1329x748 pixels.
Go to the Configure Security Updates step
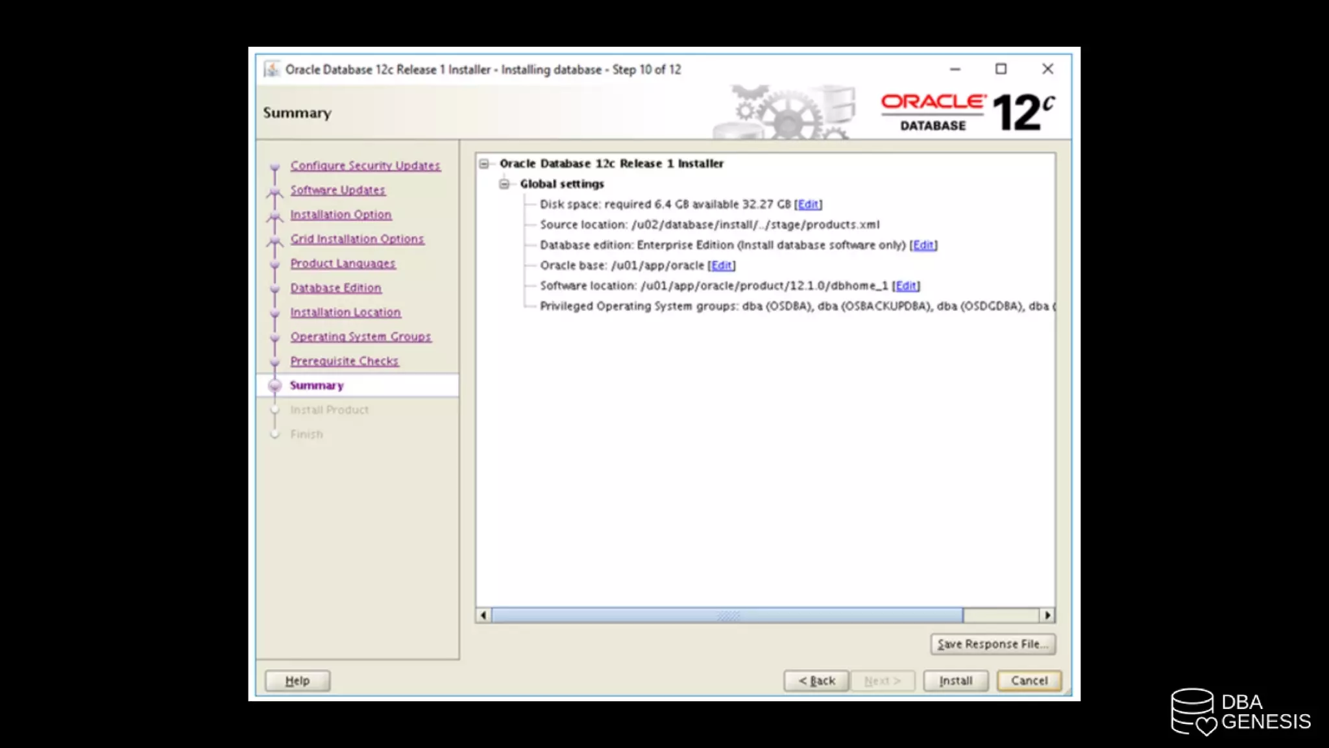[365, 166]
